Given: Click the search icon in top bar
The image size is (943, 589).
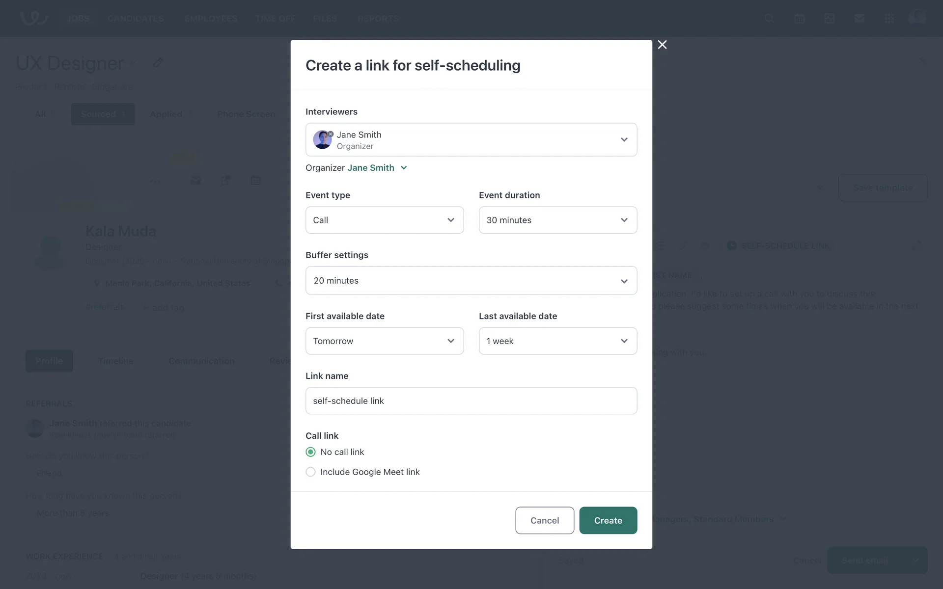Looking at the screenshot, I should pyautogui.click(x=769, y=19).
